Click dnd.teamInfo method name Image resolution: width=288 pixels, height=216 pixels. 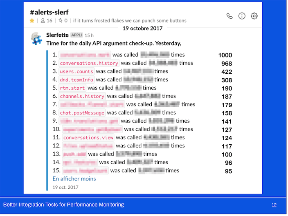pos(76,79)
